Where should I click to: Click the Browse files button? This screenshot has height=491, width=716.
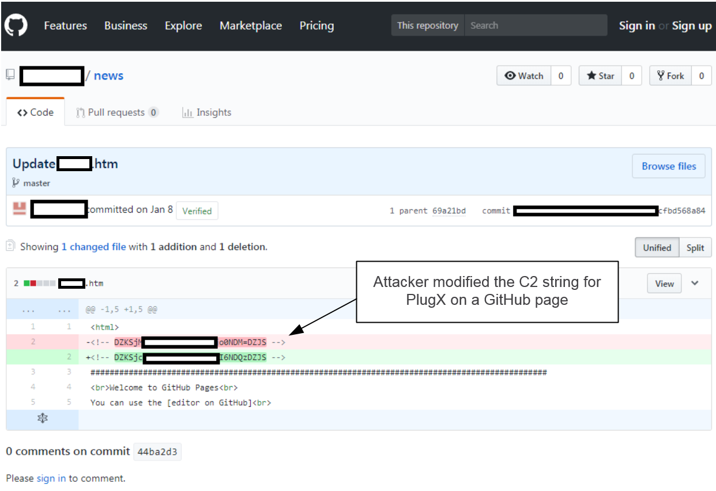(668, 166)
